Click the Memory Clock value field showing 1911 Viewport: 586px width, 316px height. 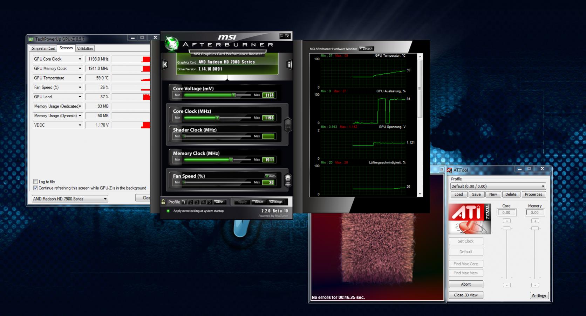(x=269, y=160)
